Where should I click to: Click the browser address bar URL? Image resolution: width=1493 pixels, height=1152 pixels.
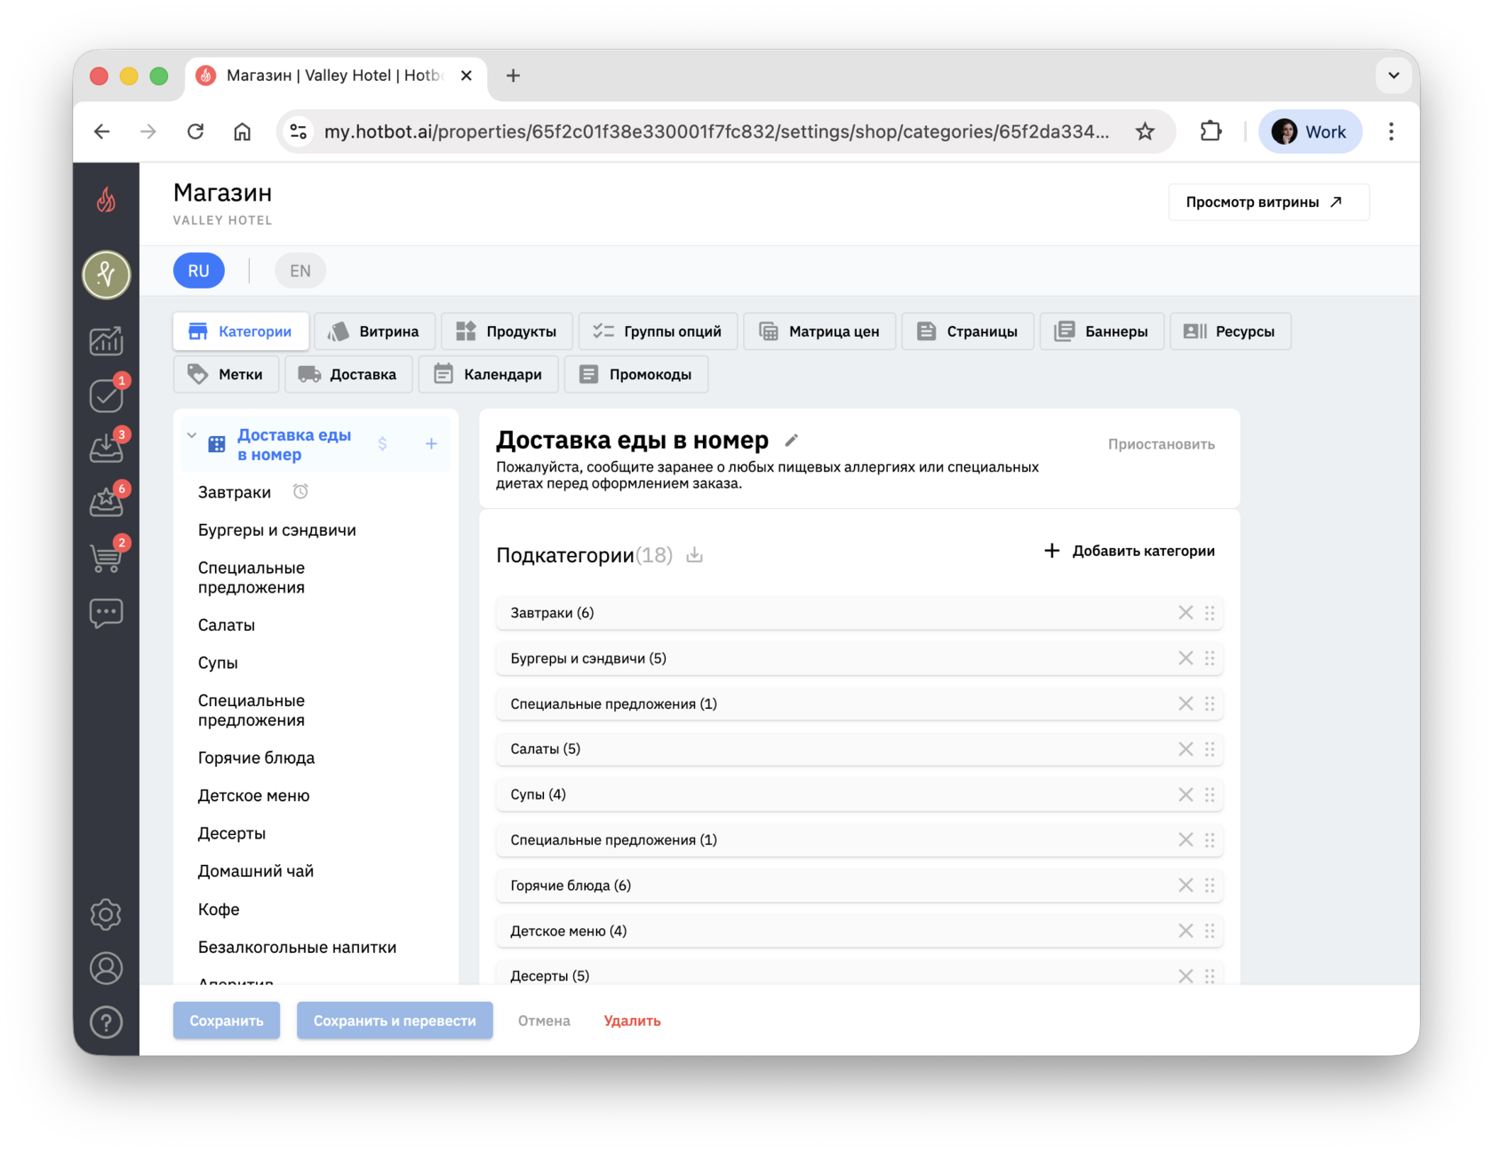(716, 131)
